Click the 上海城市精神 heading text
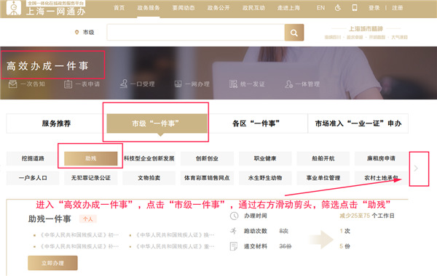This screenshot has height=276, width=437. [366, 28]
